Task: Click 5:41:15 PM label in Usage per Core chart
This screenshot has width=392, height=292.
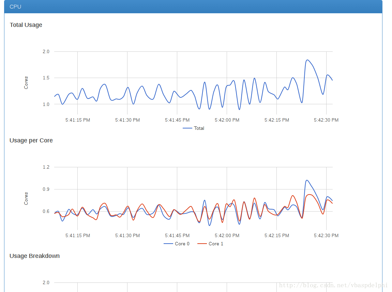Action: click(x=77, y=235)
